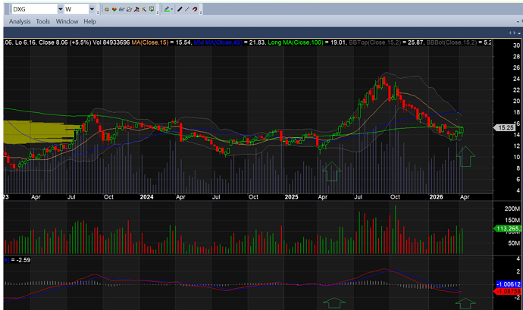Click the 15.23 price label on axis
Screen dimensions: 523x310
[x=503, y=128]
